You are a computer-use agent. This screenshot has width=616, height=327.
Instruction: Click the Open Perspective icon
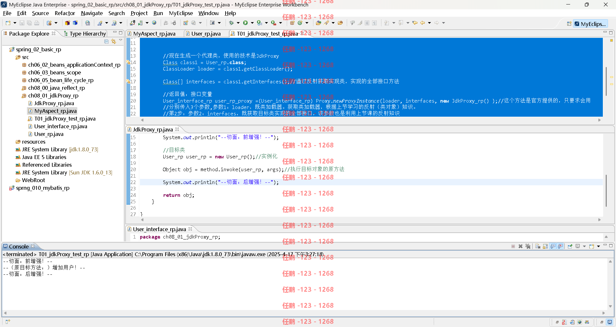[569, 24]
